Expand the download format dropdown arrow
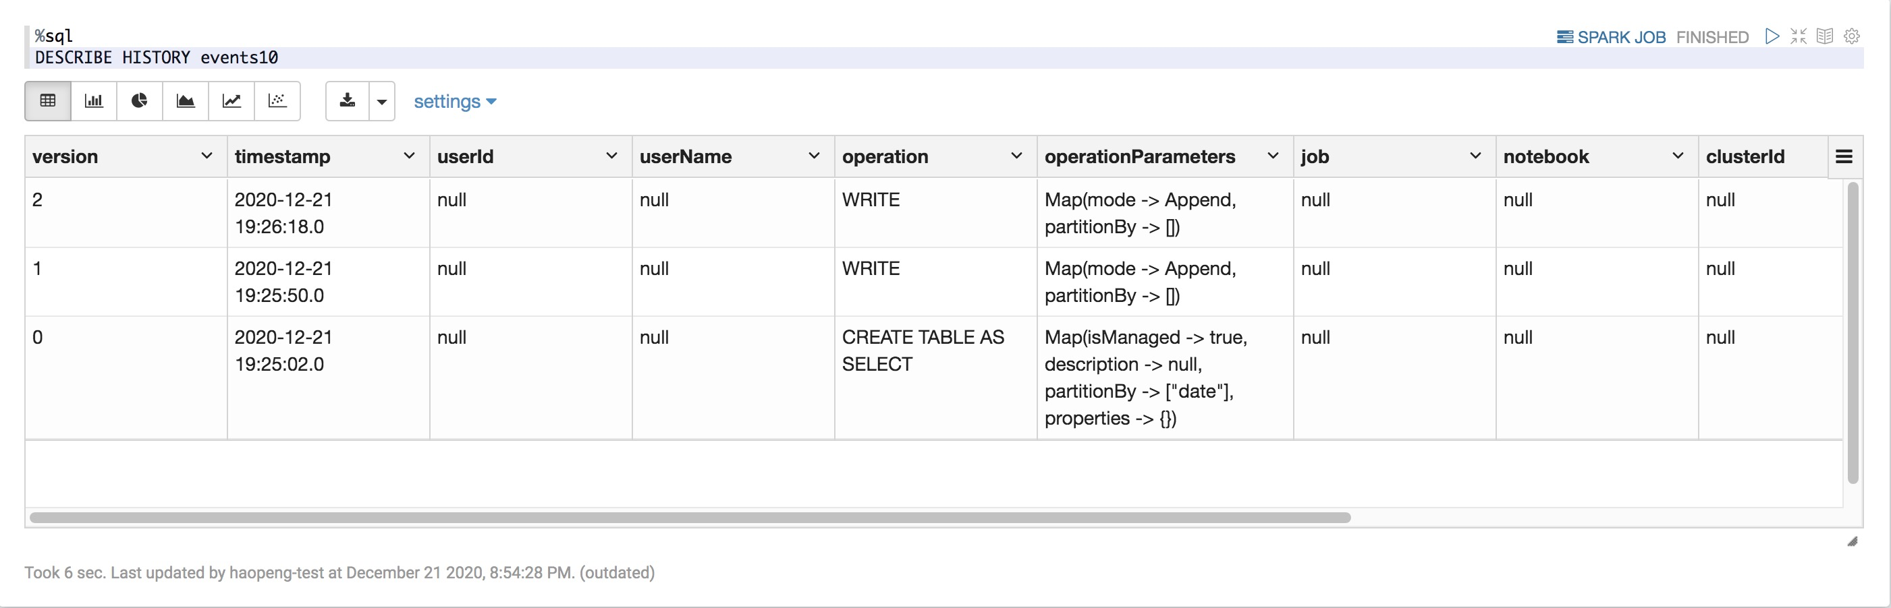Image resolution: width=1891 pixels, height=608 pixels. [x=381, y=101]
